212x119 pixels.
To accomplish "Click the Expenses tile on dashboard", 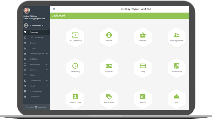I will click(109, 66).
